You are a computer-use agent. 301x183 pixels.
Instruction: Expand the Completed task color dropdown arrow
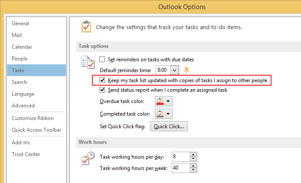[168, 114]
